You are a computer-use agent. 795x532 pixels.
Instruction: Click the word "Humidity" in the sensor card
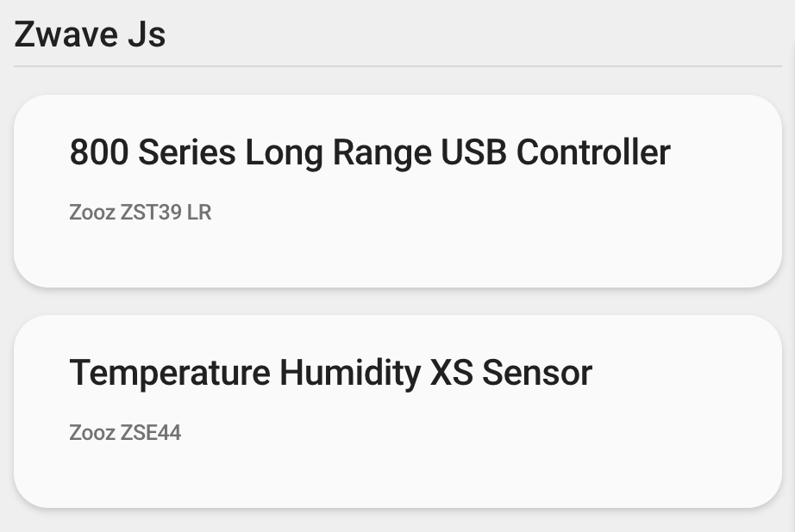349,374
